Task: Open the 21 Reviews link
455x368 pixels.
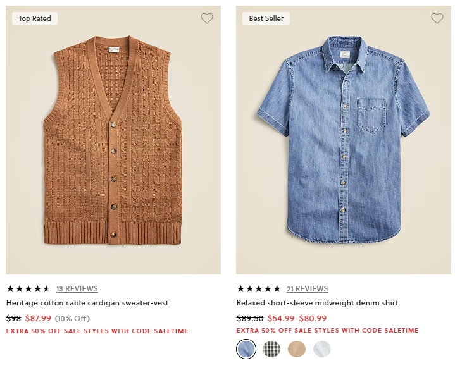Action: (x=308, y=289)
